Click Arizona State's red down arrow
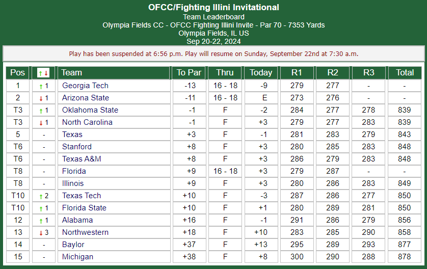The image size is (427, 269). click(41, 99)
